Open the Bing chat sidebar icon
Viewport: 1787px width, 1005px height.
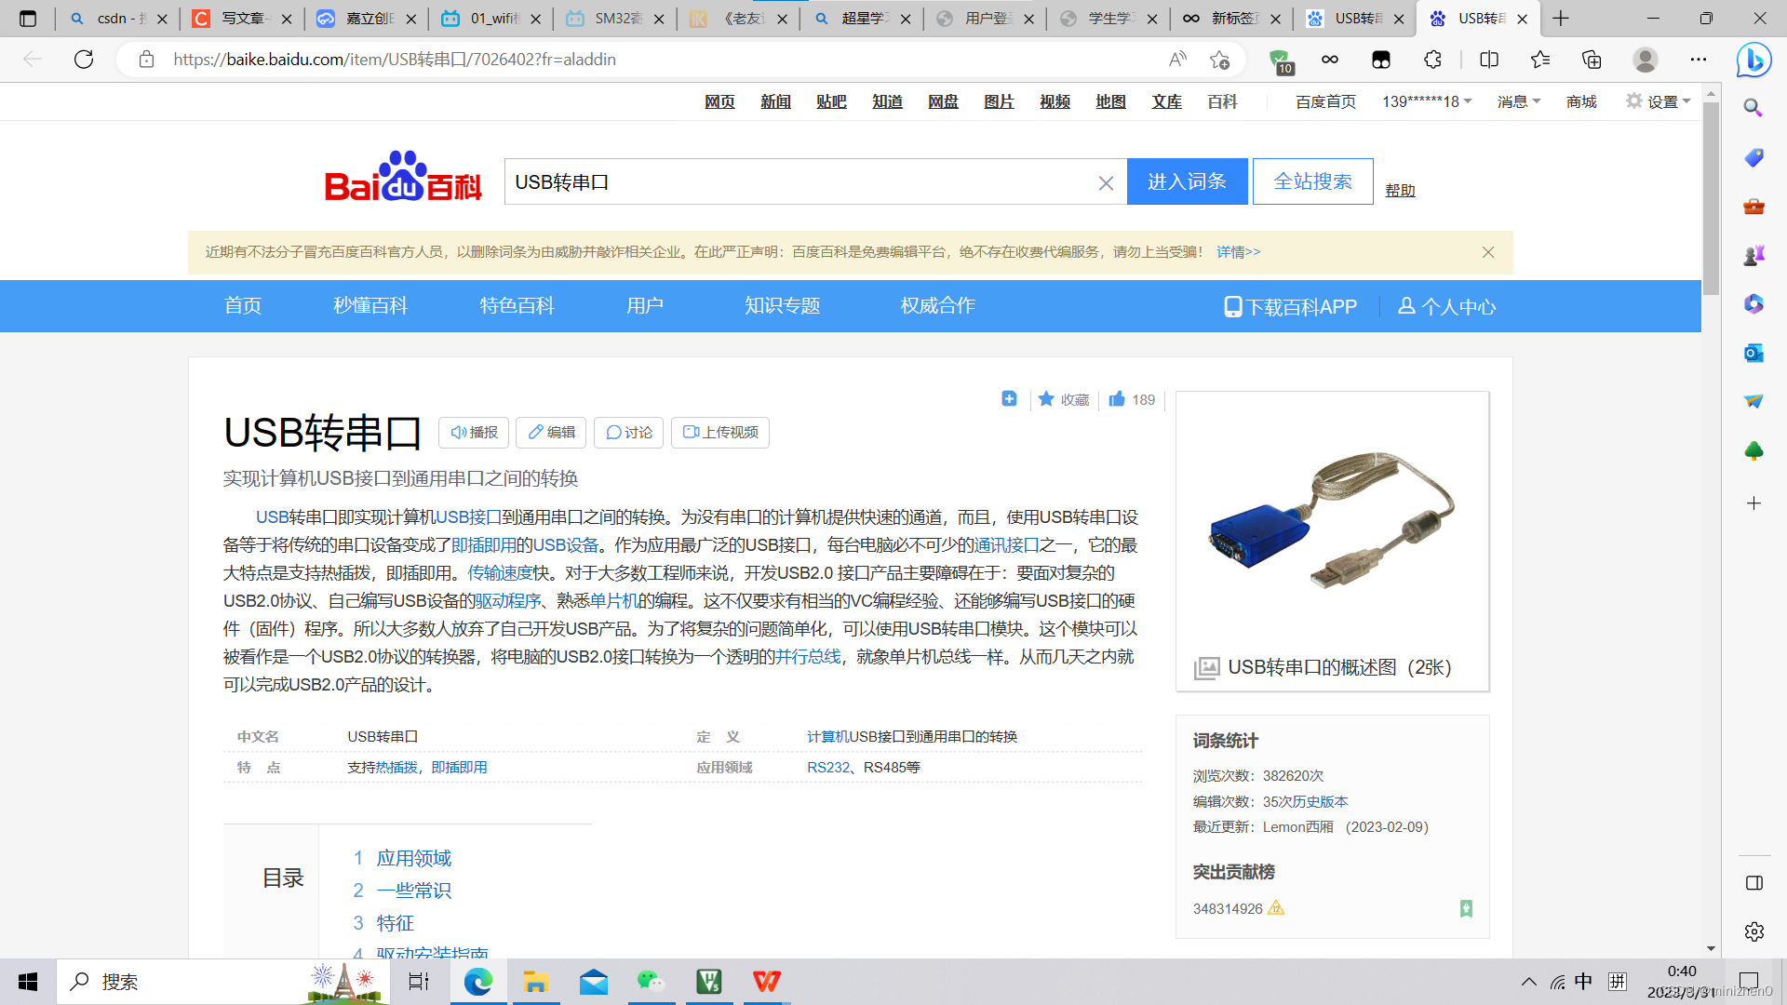pyautogui.click(x=1753, y=60)
